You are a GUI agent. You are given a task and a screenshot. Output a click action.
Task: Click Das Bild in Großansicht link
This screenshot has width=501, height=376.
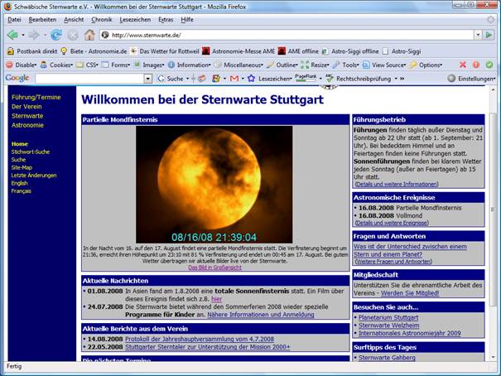pos(214,268)
